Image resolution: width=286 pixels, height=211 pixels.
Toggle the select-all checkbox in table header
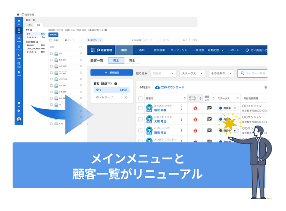140,98
